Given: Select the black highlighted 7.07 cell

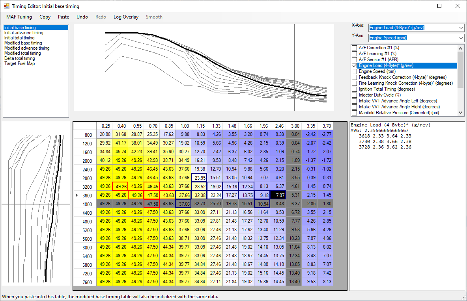Looking at the screenshot, I should click(x=278, y=195).
